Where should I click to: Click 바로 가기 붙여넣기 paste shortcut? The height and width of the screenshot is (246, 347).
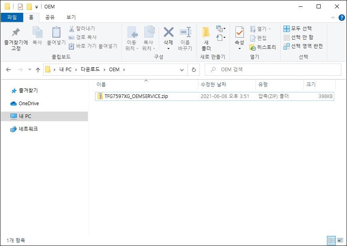coord(93,46)
